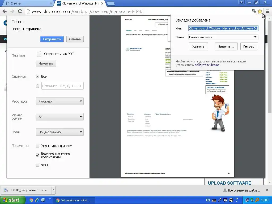Screen dimensions: 272x204
Task: Click the bookmark name input field
Action: [223, 28]
